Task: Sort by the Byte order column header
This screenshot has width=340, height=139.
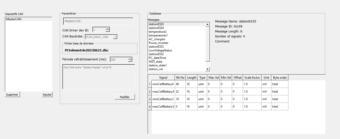Action: [280, 78]
